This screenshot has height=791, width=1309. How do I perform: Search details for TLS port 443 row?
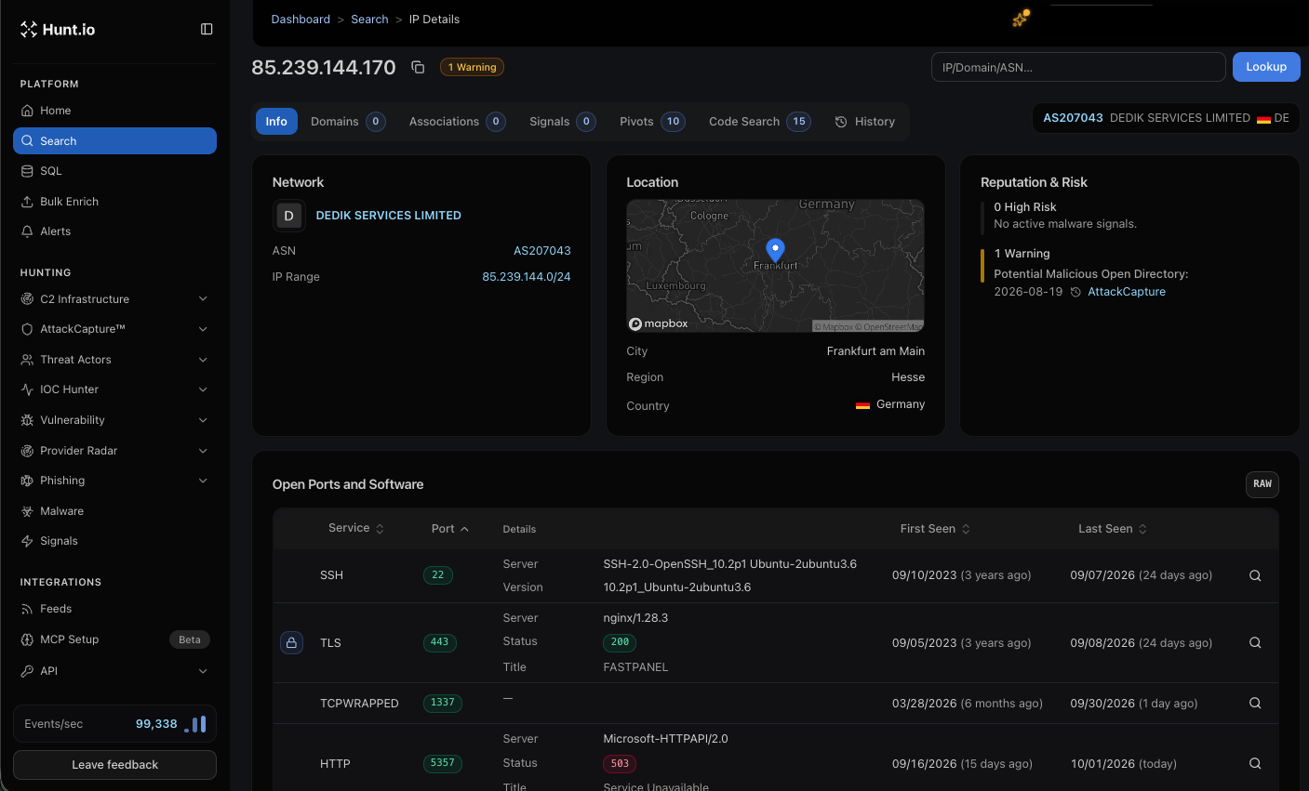[x=1255, y=642]
